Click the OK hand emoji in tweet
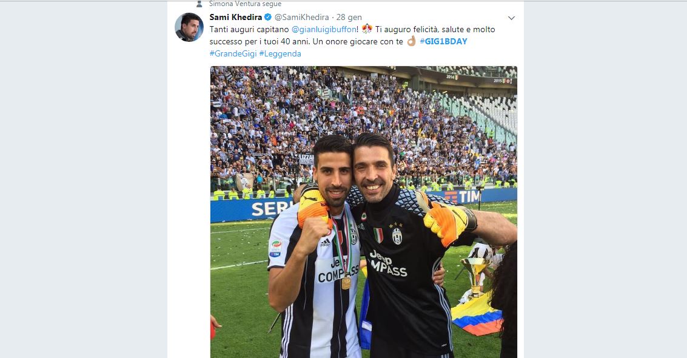687x358 pixels. (x=411, y=41)
